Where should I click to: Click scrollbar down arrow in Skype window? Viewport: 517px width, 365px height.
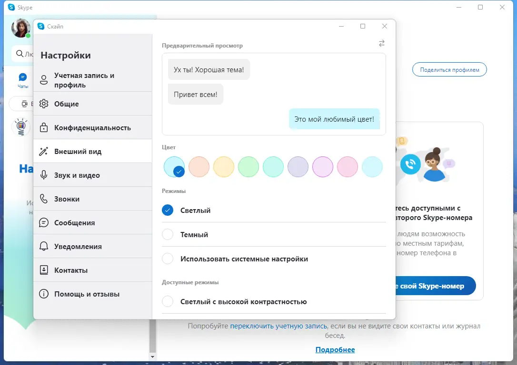pos(152,356)
